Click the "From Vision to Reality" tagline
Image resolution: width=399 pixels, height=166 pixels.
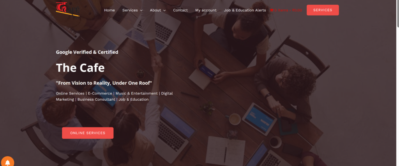(x=104, y=83)
